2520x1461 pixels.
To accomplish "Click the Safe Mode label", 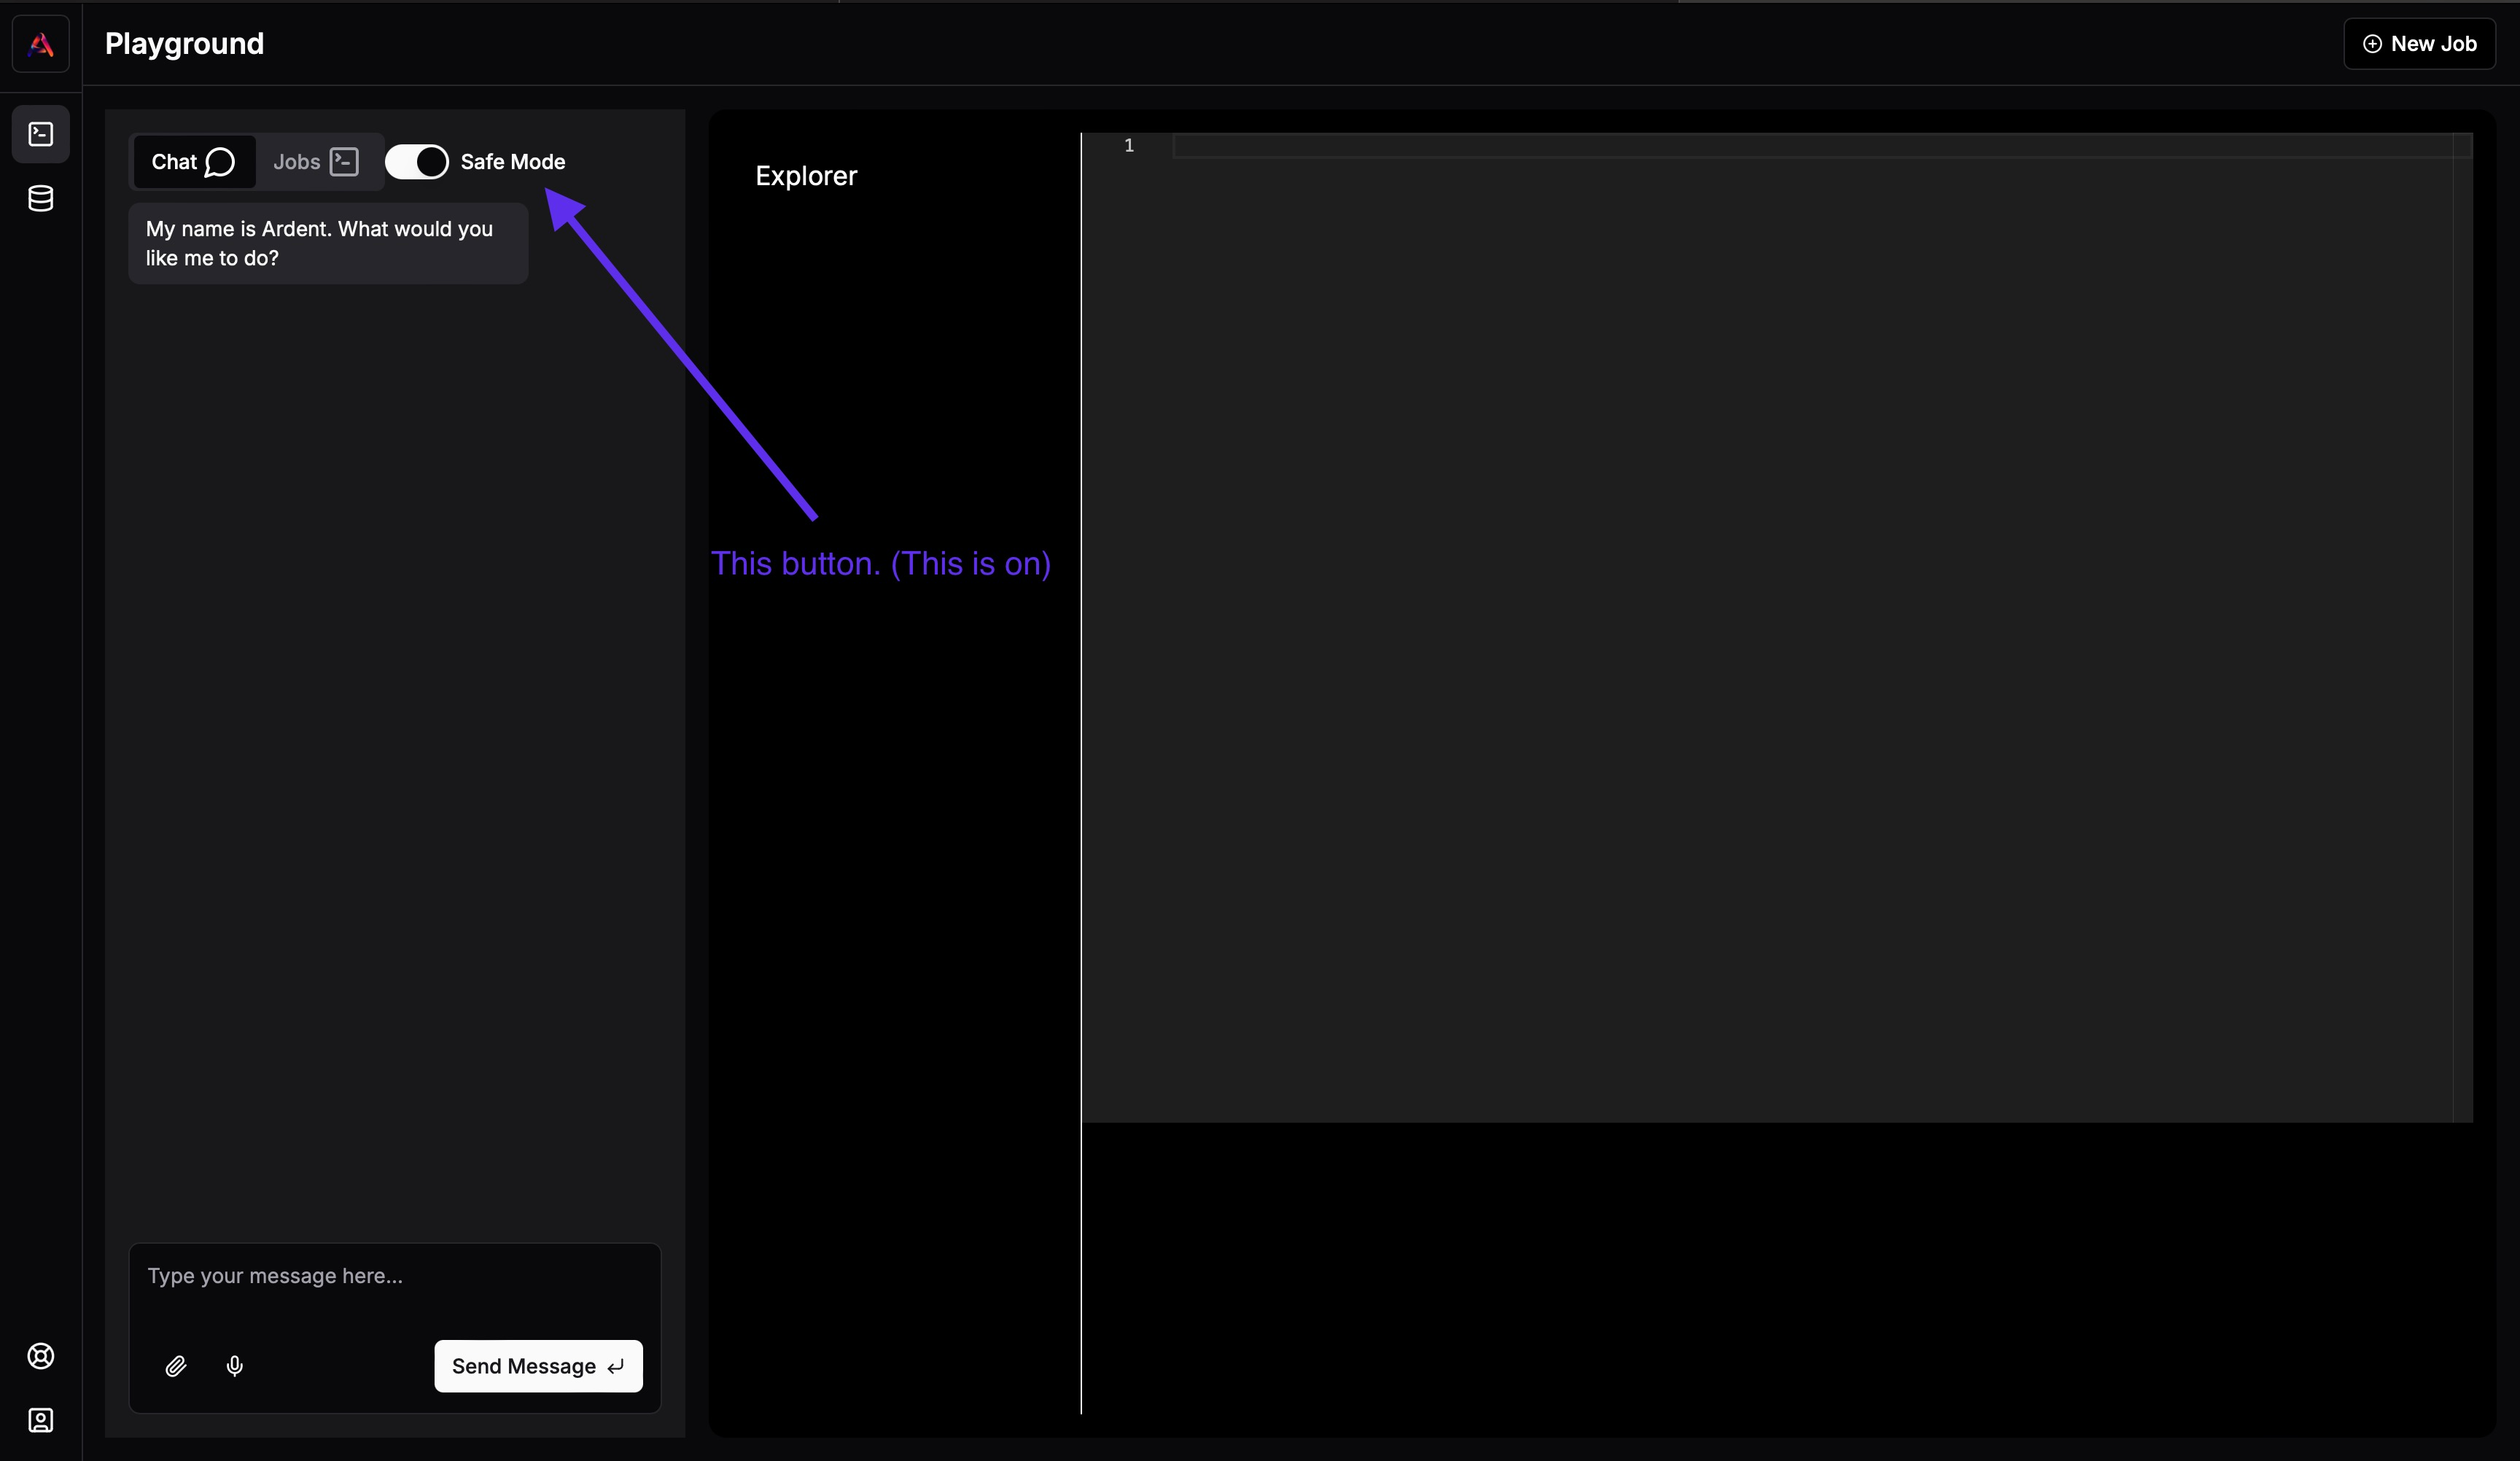I will (x=513, y=162).
